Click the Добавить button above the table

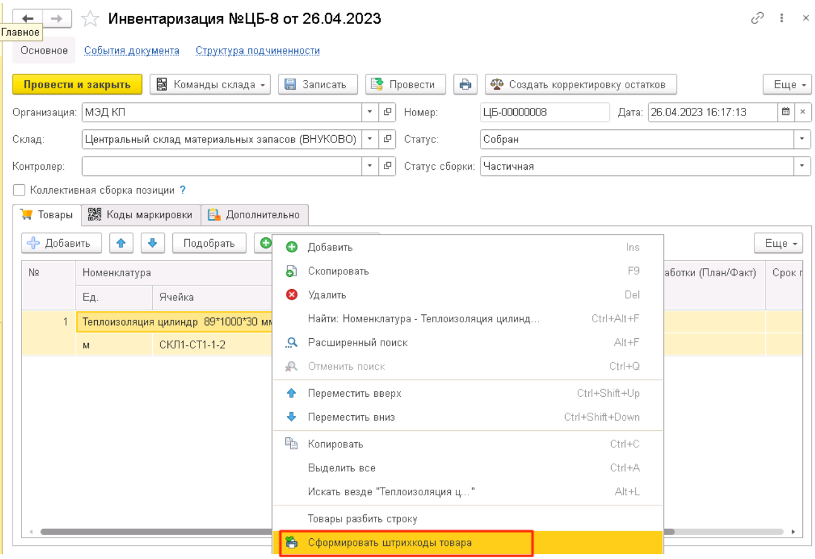point(62,243)
